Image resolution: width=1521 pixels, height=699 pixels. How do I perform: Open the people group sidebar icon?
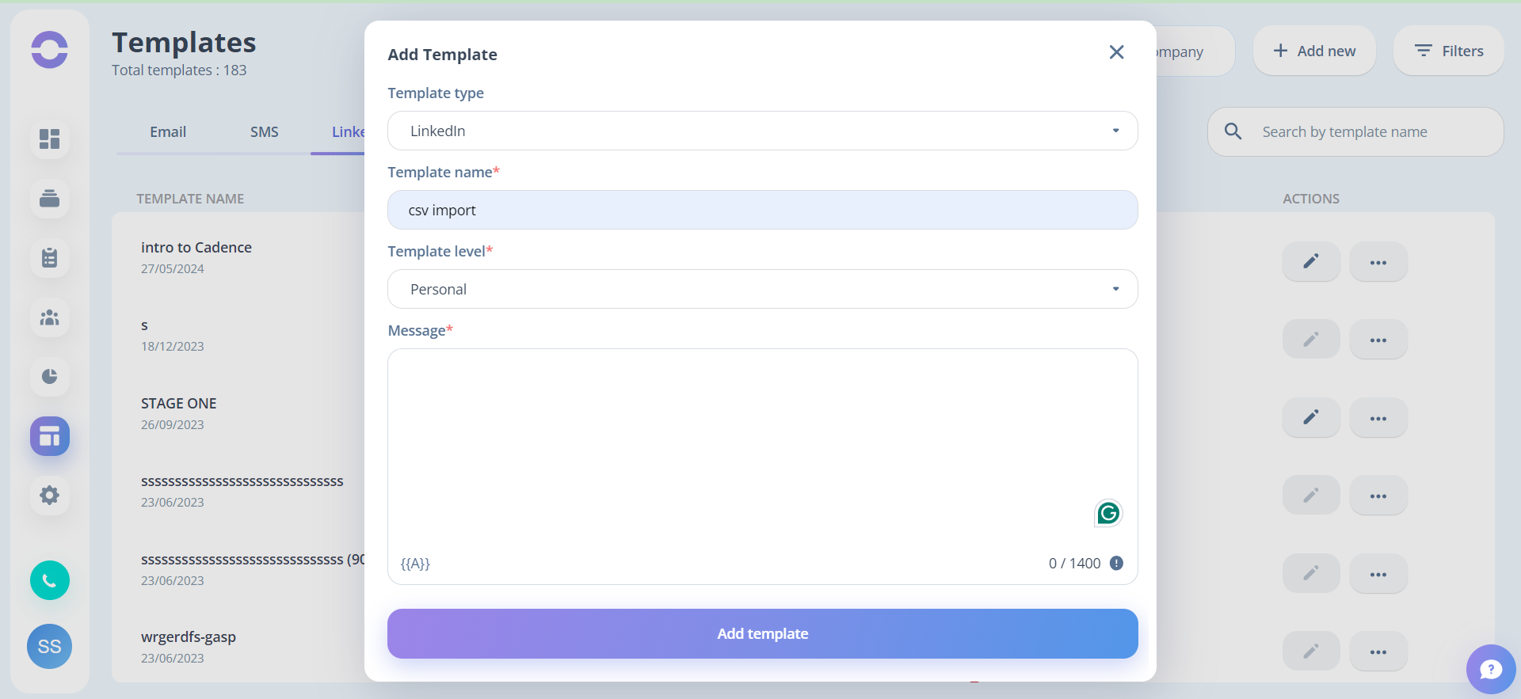(49, 317)
